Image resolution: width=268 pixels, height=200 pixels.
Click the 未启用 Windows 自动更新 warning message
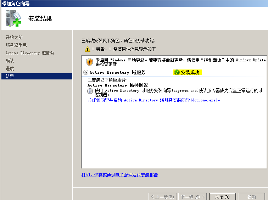(180, 62)
